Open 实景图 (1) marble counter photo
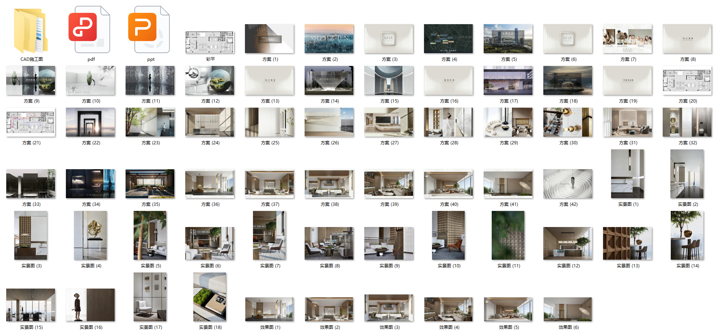Image resolution: width=718 pixels, height=334 pixels. (628, 174)
